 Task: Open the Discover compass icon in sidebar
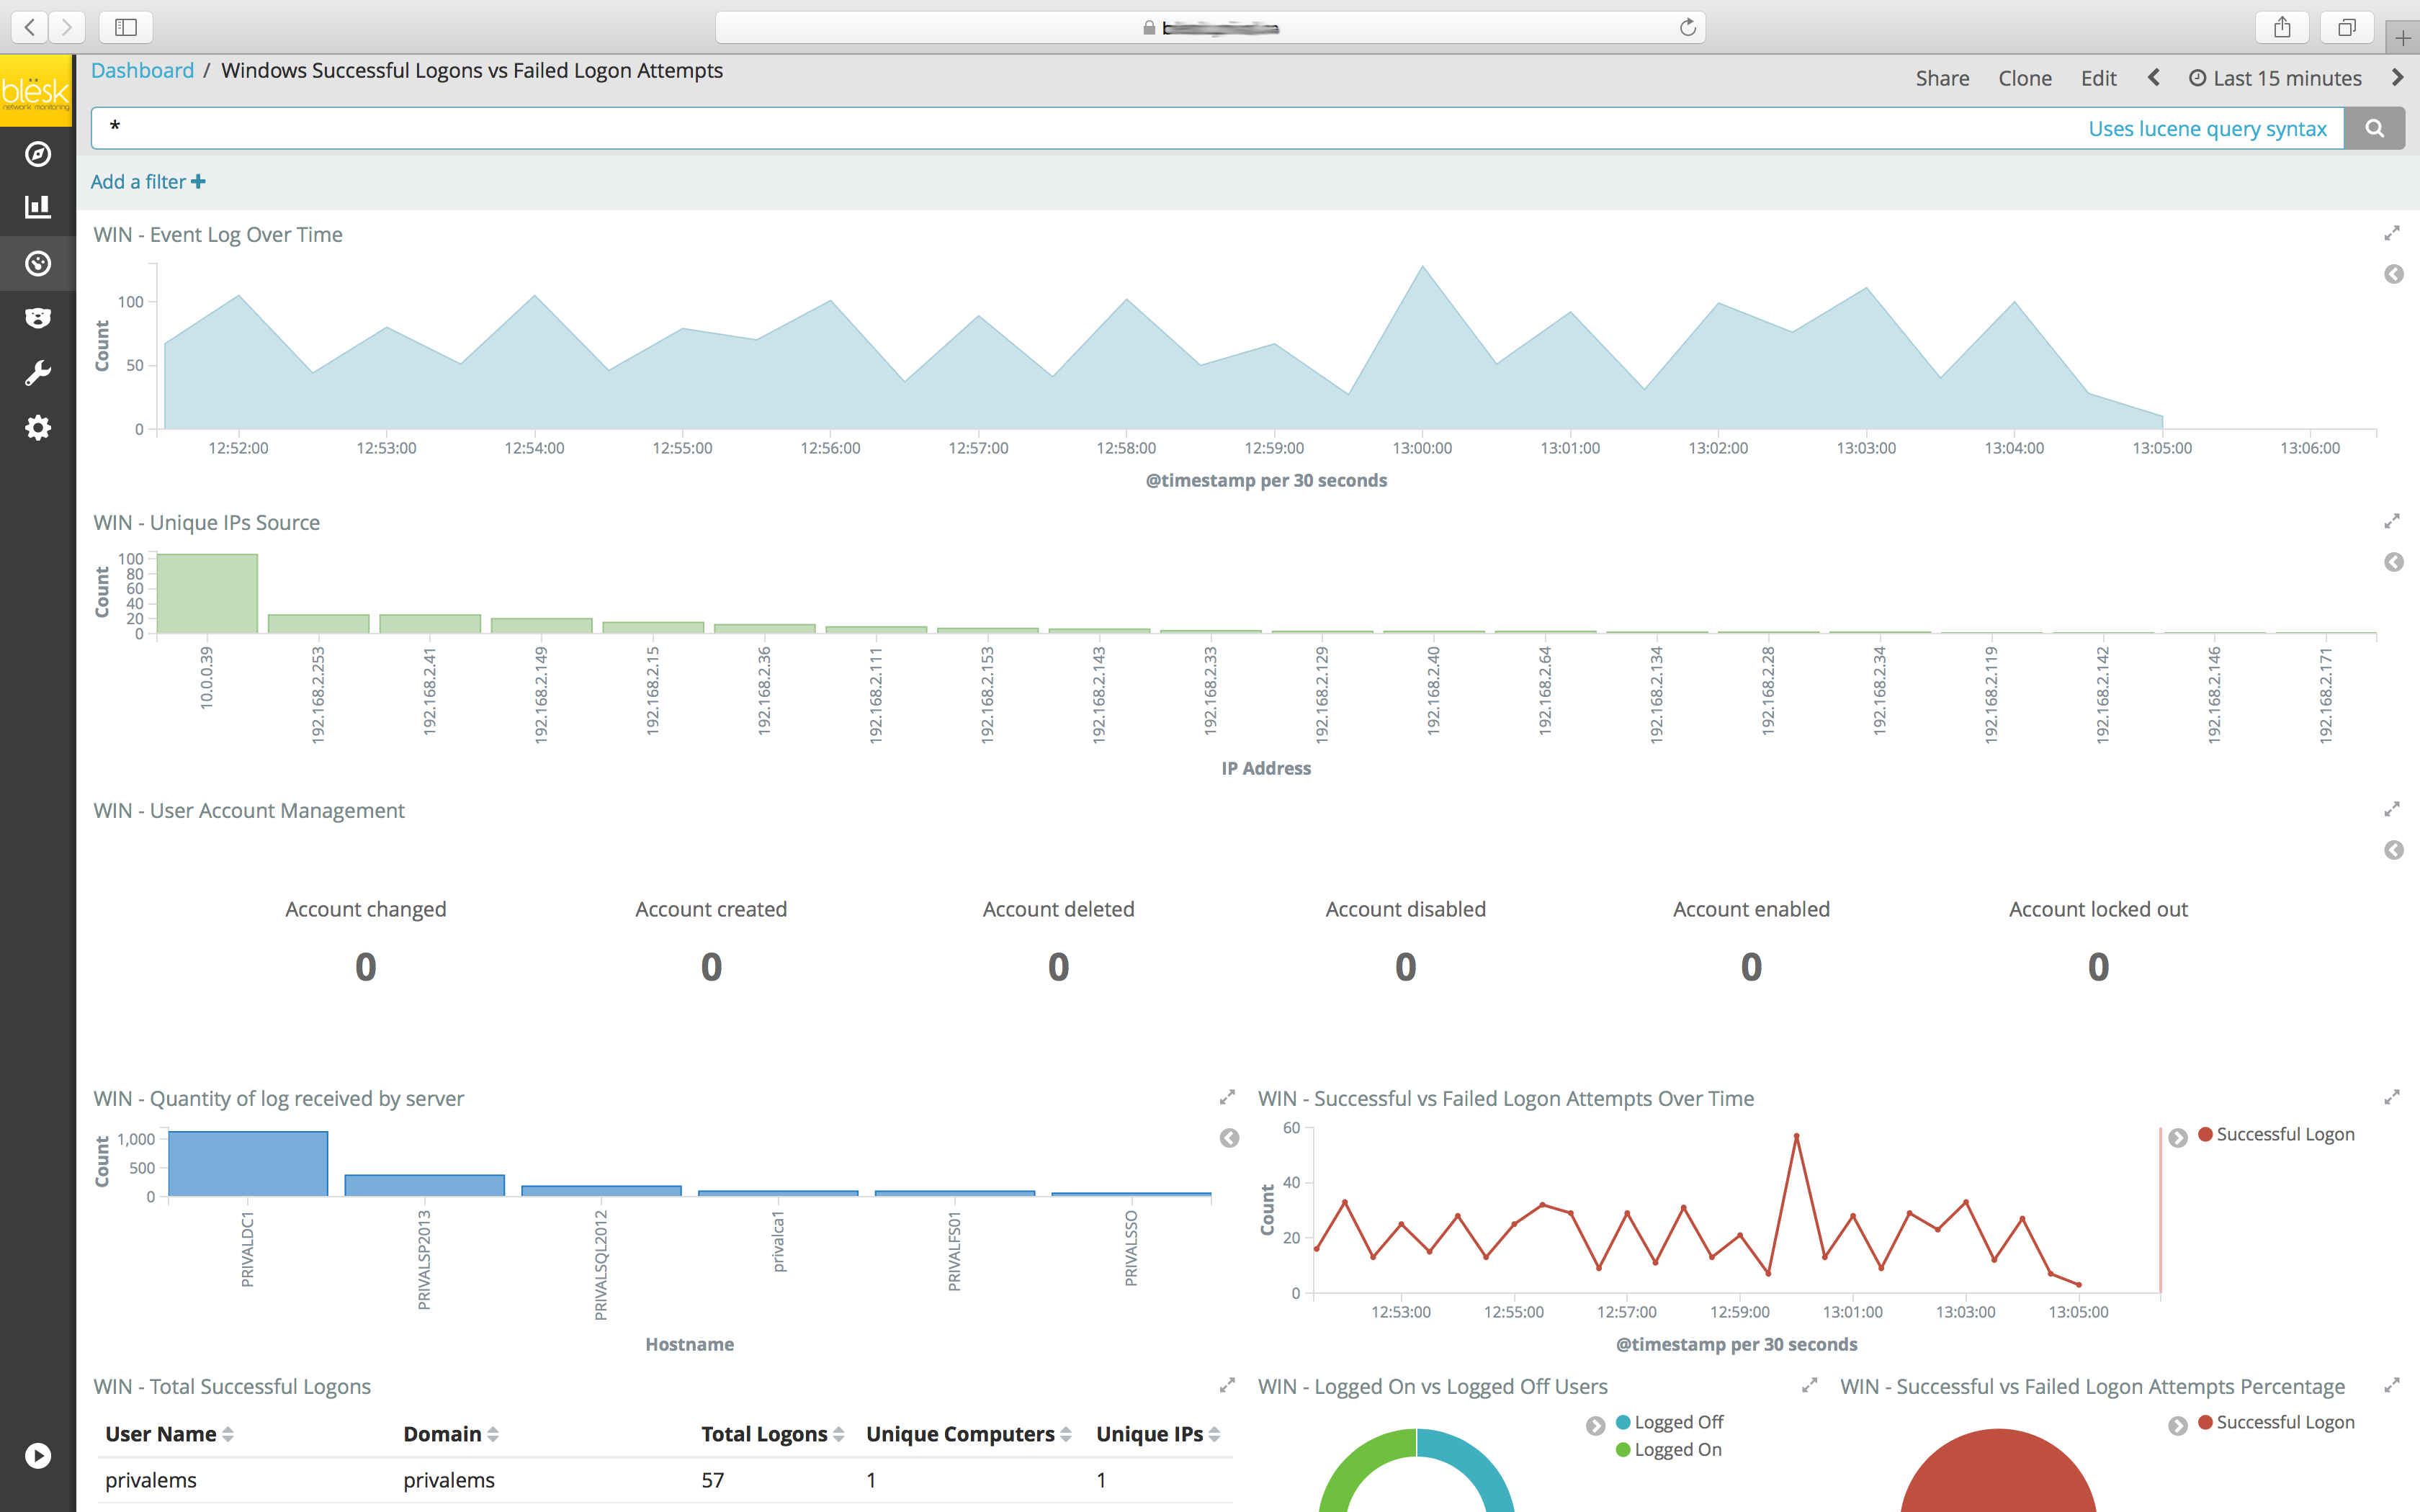point(38,154)
